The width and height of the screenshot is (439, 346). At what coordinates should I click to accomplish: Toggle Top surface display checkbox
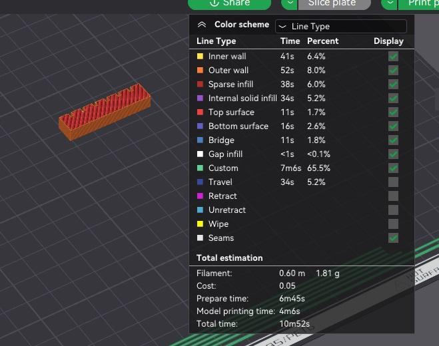[x=393, y=112]
